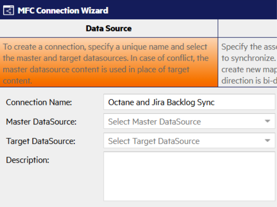Click the orange Data Source instructions panel
Screen dimensions: 277x207
pyautogui.click(x=108, y=62)
